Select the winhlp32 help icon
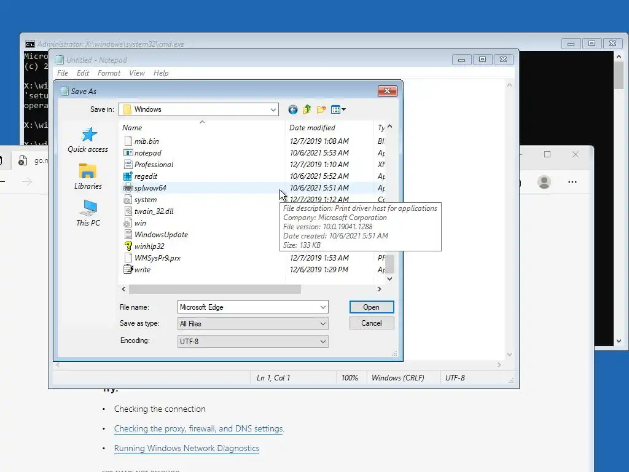 (128, 246)
